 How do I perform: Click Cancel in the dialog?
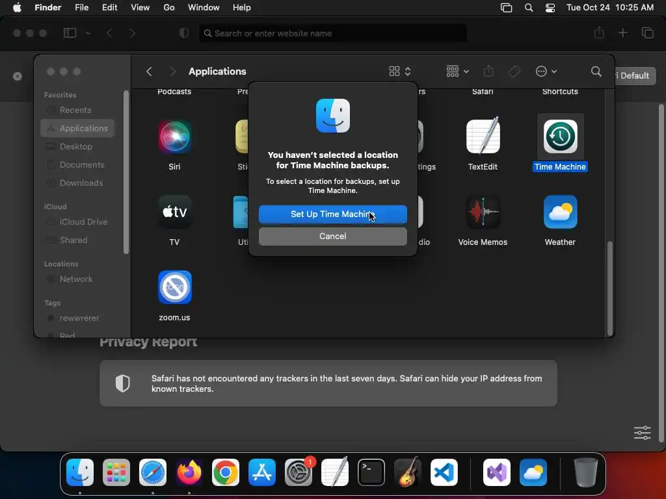tap(332, 237)
